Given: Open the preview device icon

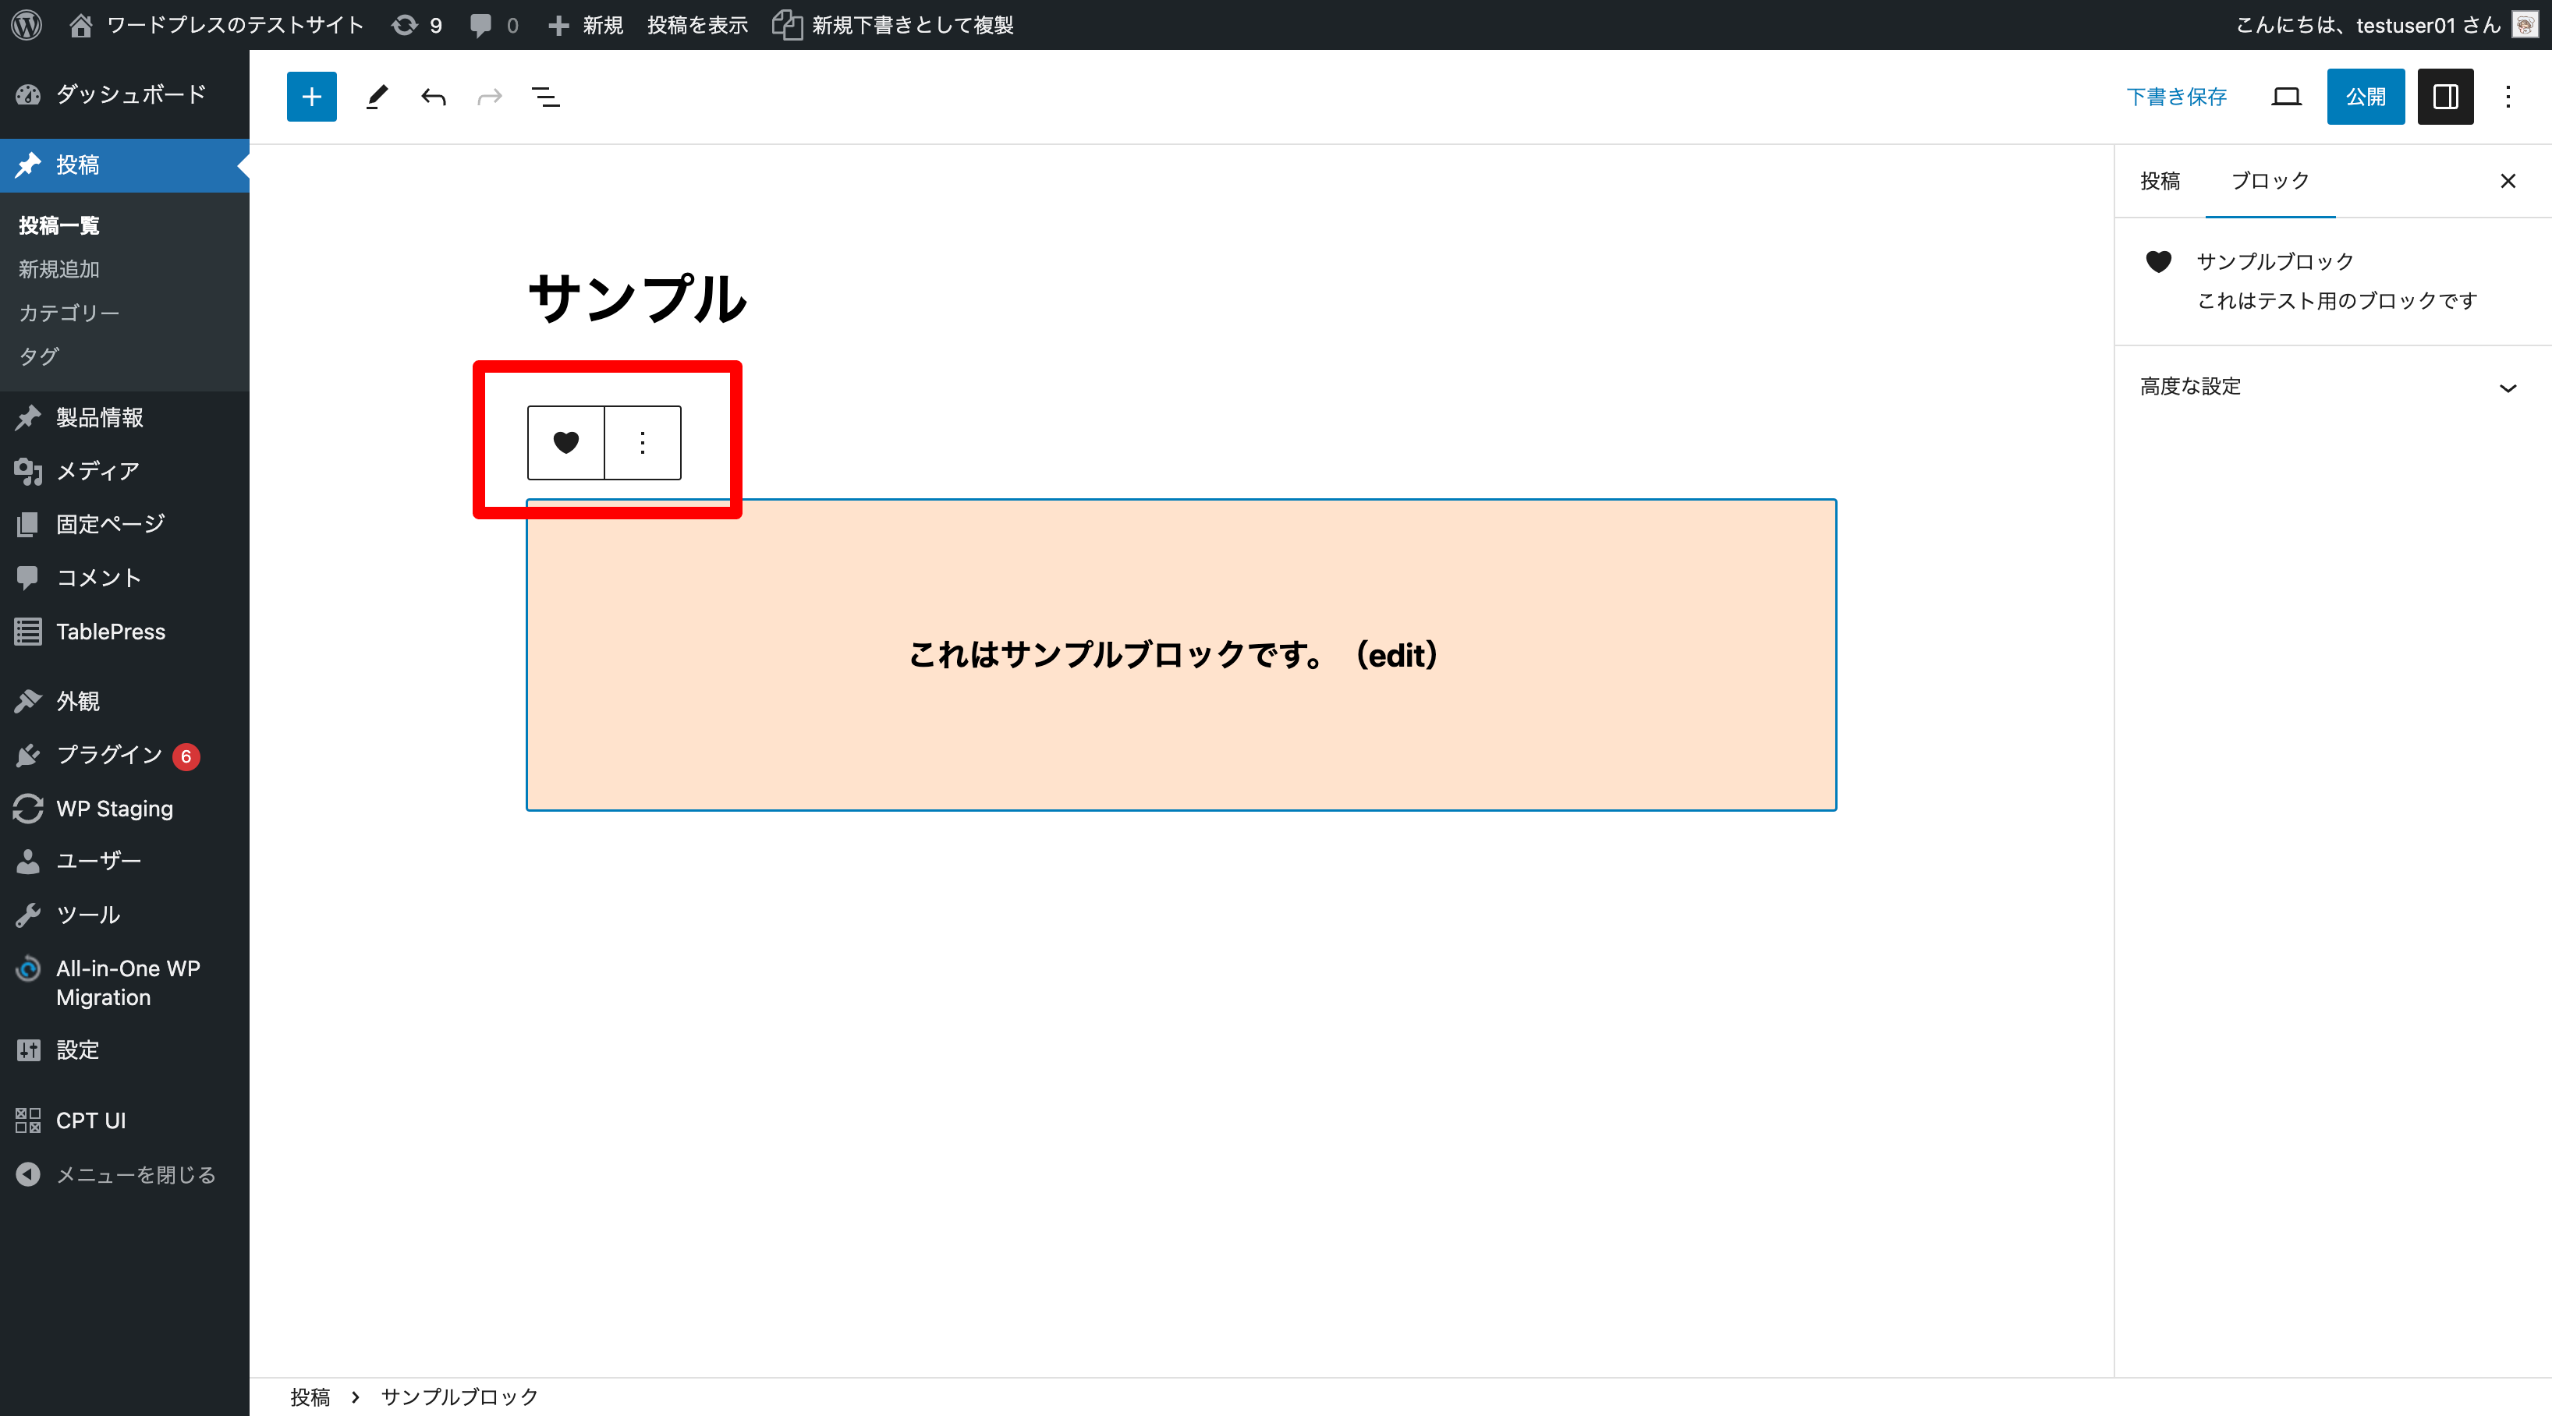Looking at the screenshot, I should [2287, 96].
